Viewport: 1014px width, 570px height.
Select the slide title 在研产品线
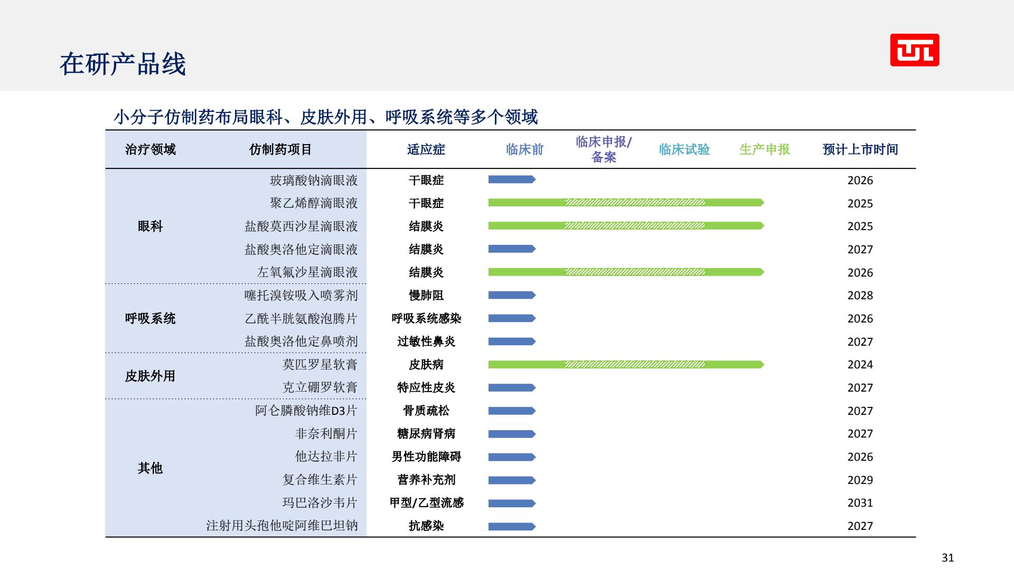click(123, 64)
